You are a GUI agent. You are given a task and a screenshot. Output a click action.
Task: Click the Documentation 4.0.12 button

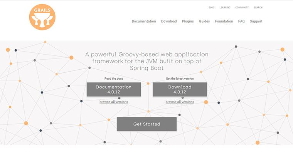tap(114, 89)
